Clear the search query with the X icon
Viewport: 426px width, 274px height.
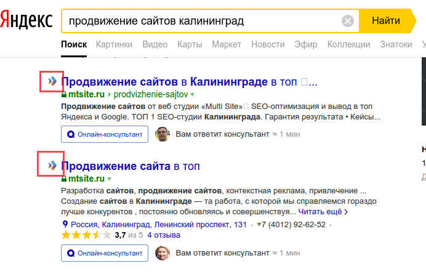point(347,21)
